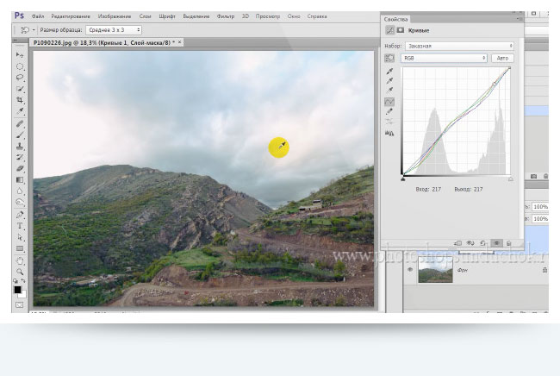The height and width of the screenshot is (376, 560).
Task: Select the Elliptical Marquee tool
Action: [x=20, y=66]
